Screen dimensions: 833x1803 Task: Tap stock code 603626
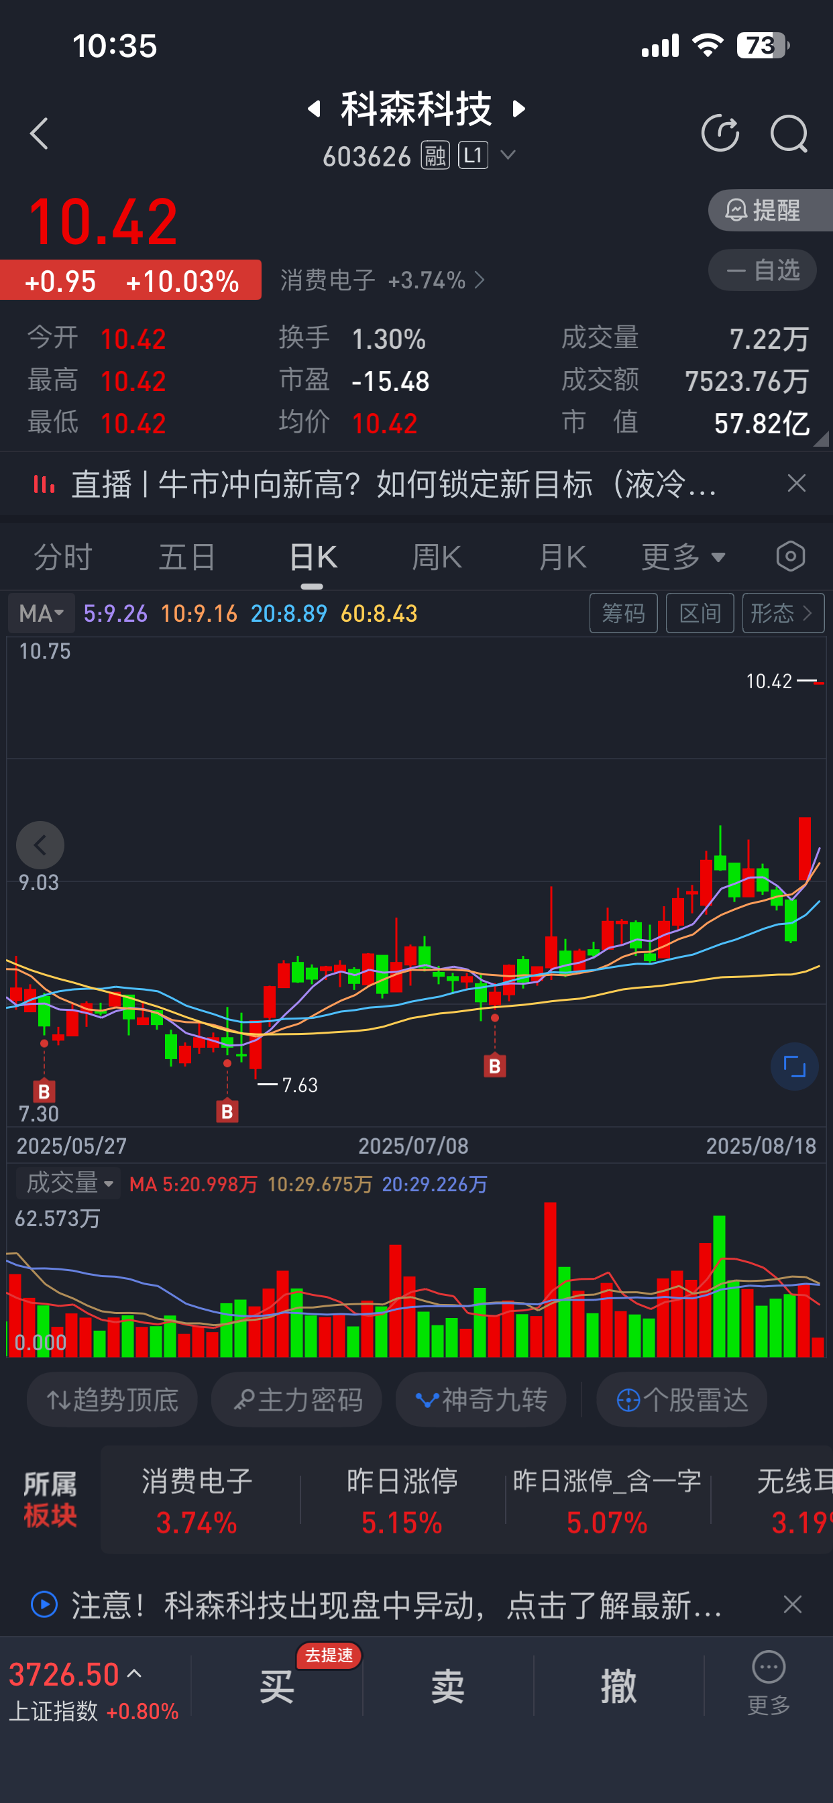[x=366, y=156]
